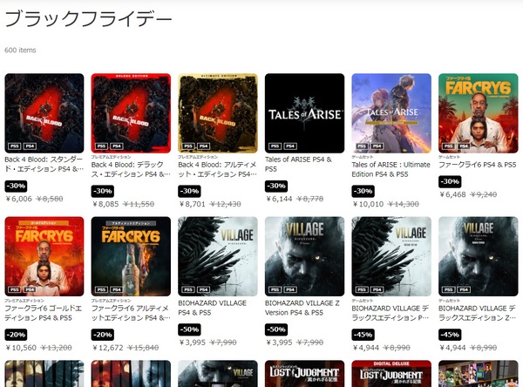Open Back 4 Blood Ultimate Edition gold cover
This screenshot has width=523, height=387.
point(218,113)
